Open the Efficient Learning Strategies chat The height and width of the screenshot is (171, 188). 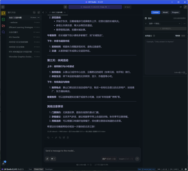(x=21, y=28)
